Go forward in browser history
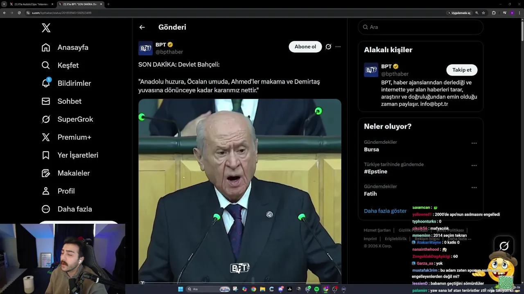Screen dimensions: 524x294 coord(11,13)
